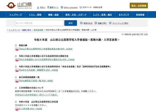Click PDF icon for ③R4求める生徒像
This screenshot has width=156, height=111.
coord(17,70)
